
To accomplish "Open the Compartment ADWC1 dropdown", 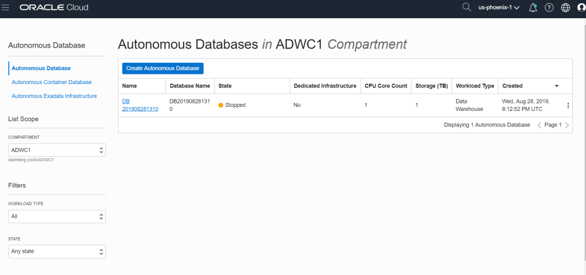I will [x=57, y=150].
